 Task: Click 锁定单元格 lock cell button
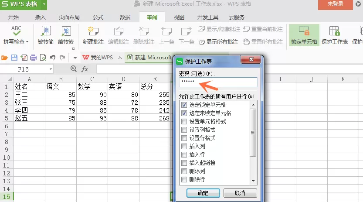[x=304, y=35]
